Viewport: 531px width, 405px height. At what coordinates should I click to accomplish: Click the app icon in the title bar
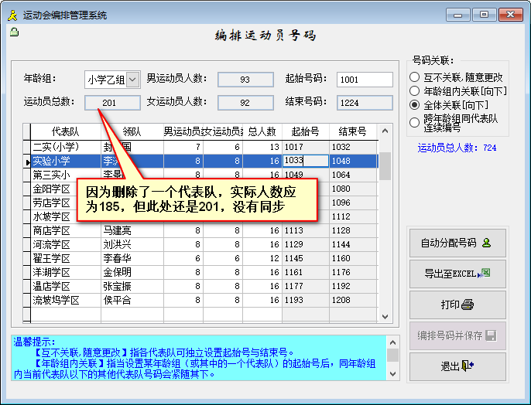pos(13,15)
